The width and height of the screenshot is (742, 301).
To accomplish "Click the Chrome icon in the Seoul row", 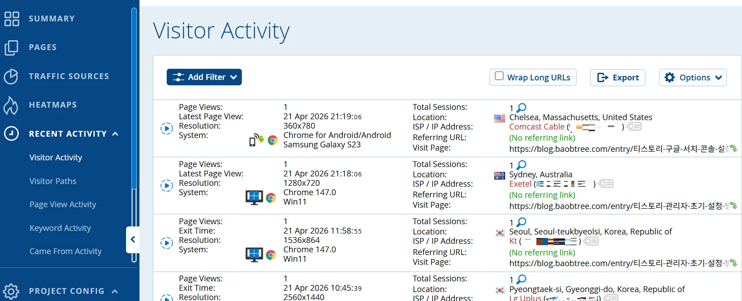I will [x=271, y=255].
